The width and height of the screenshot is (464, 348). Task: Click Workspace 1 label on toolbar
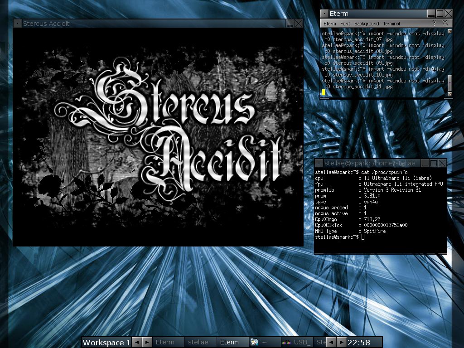click(106, 343)
